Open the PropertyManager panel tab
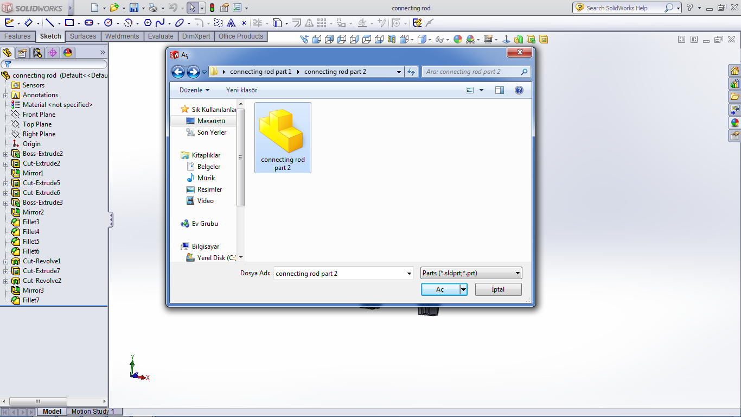Image resolution: width=741 pixels, height=417 pixels. pos(22,53)
